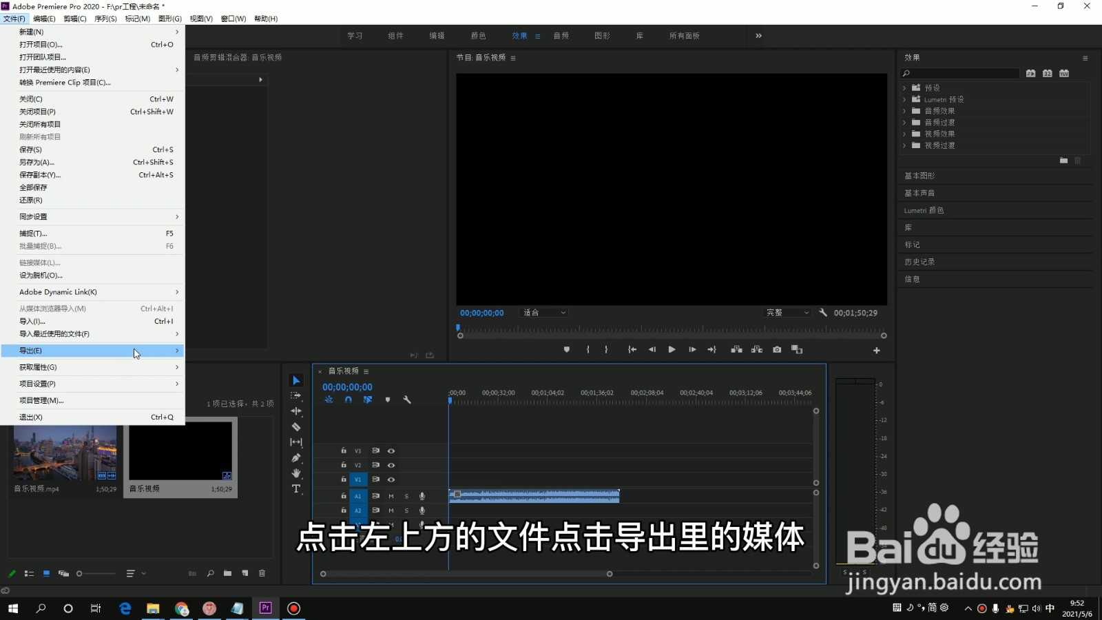The image size is (1102, 620).
Task: Open 导出(E) submenu in File menu
Action: point(92,351)
